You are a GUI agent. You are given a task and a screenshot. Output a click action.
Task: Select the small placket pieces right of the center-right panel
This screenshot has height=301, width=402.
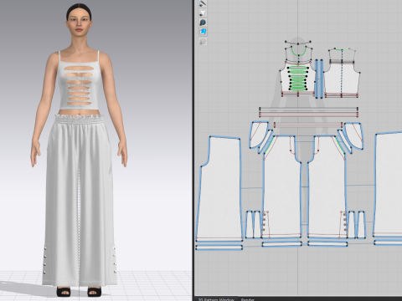click(357, 224)
